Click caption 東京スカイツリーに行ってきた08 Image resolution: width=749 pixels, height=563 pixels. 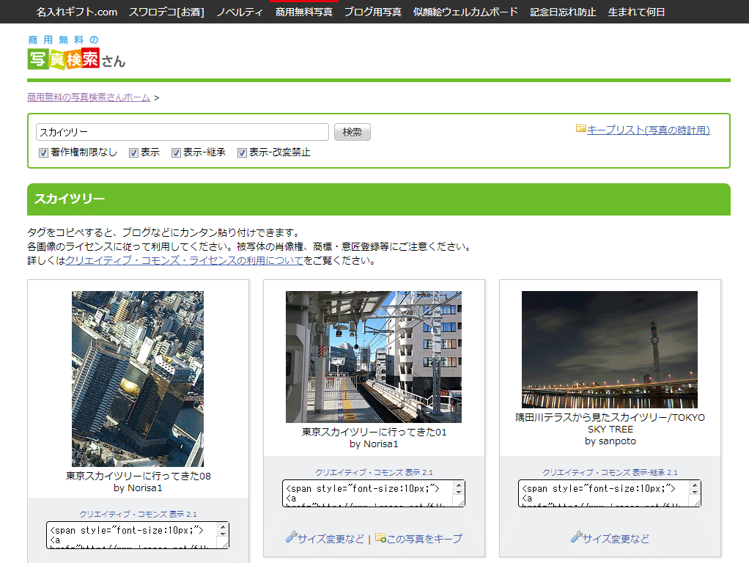point(138,476)
